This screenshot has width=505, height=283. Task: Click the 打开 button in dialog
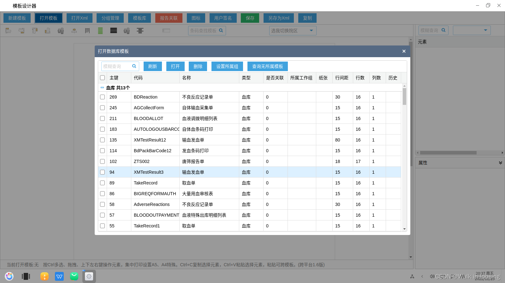[175, 66]
